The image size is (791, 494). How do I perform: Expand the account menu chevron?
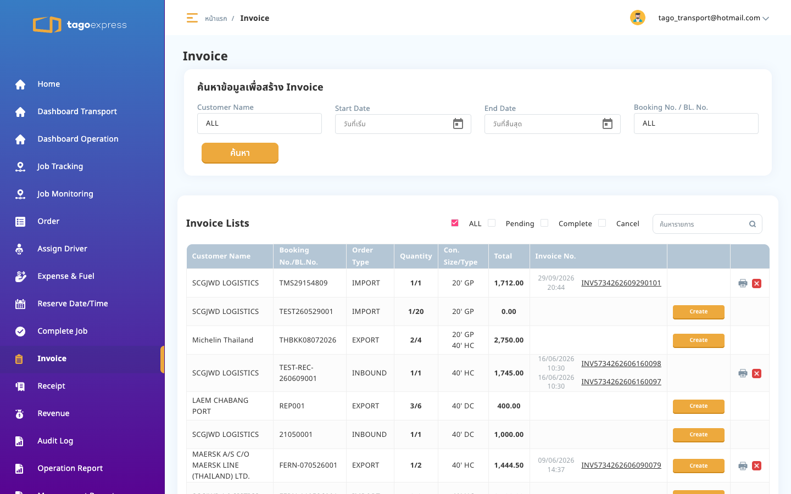click(766, 19)
